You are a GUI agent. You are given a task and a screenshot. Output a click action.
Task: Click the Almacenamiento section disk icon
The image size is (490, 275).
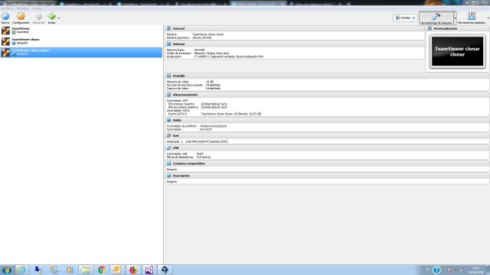pos(168,95)
